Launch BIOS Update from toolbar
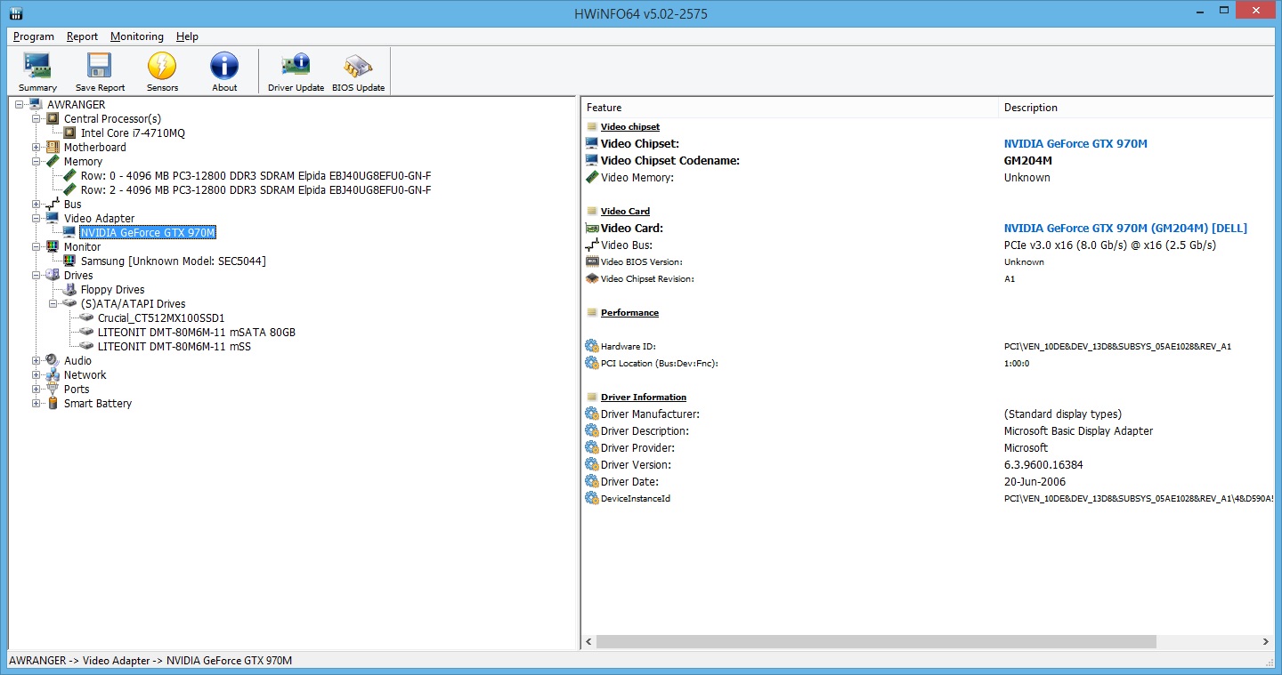The height and width of the screenshot is (675, 1282). (358, 72)
